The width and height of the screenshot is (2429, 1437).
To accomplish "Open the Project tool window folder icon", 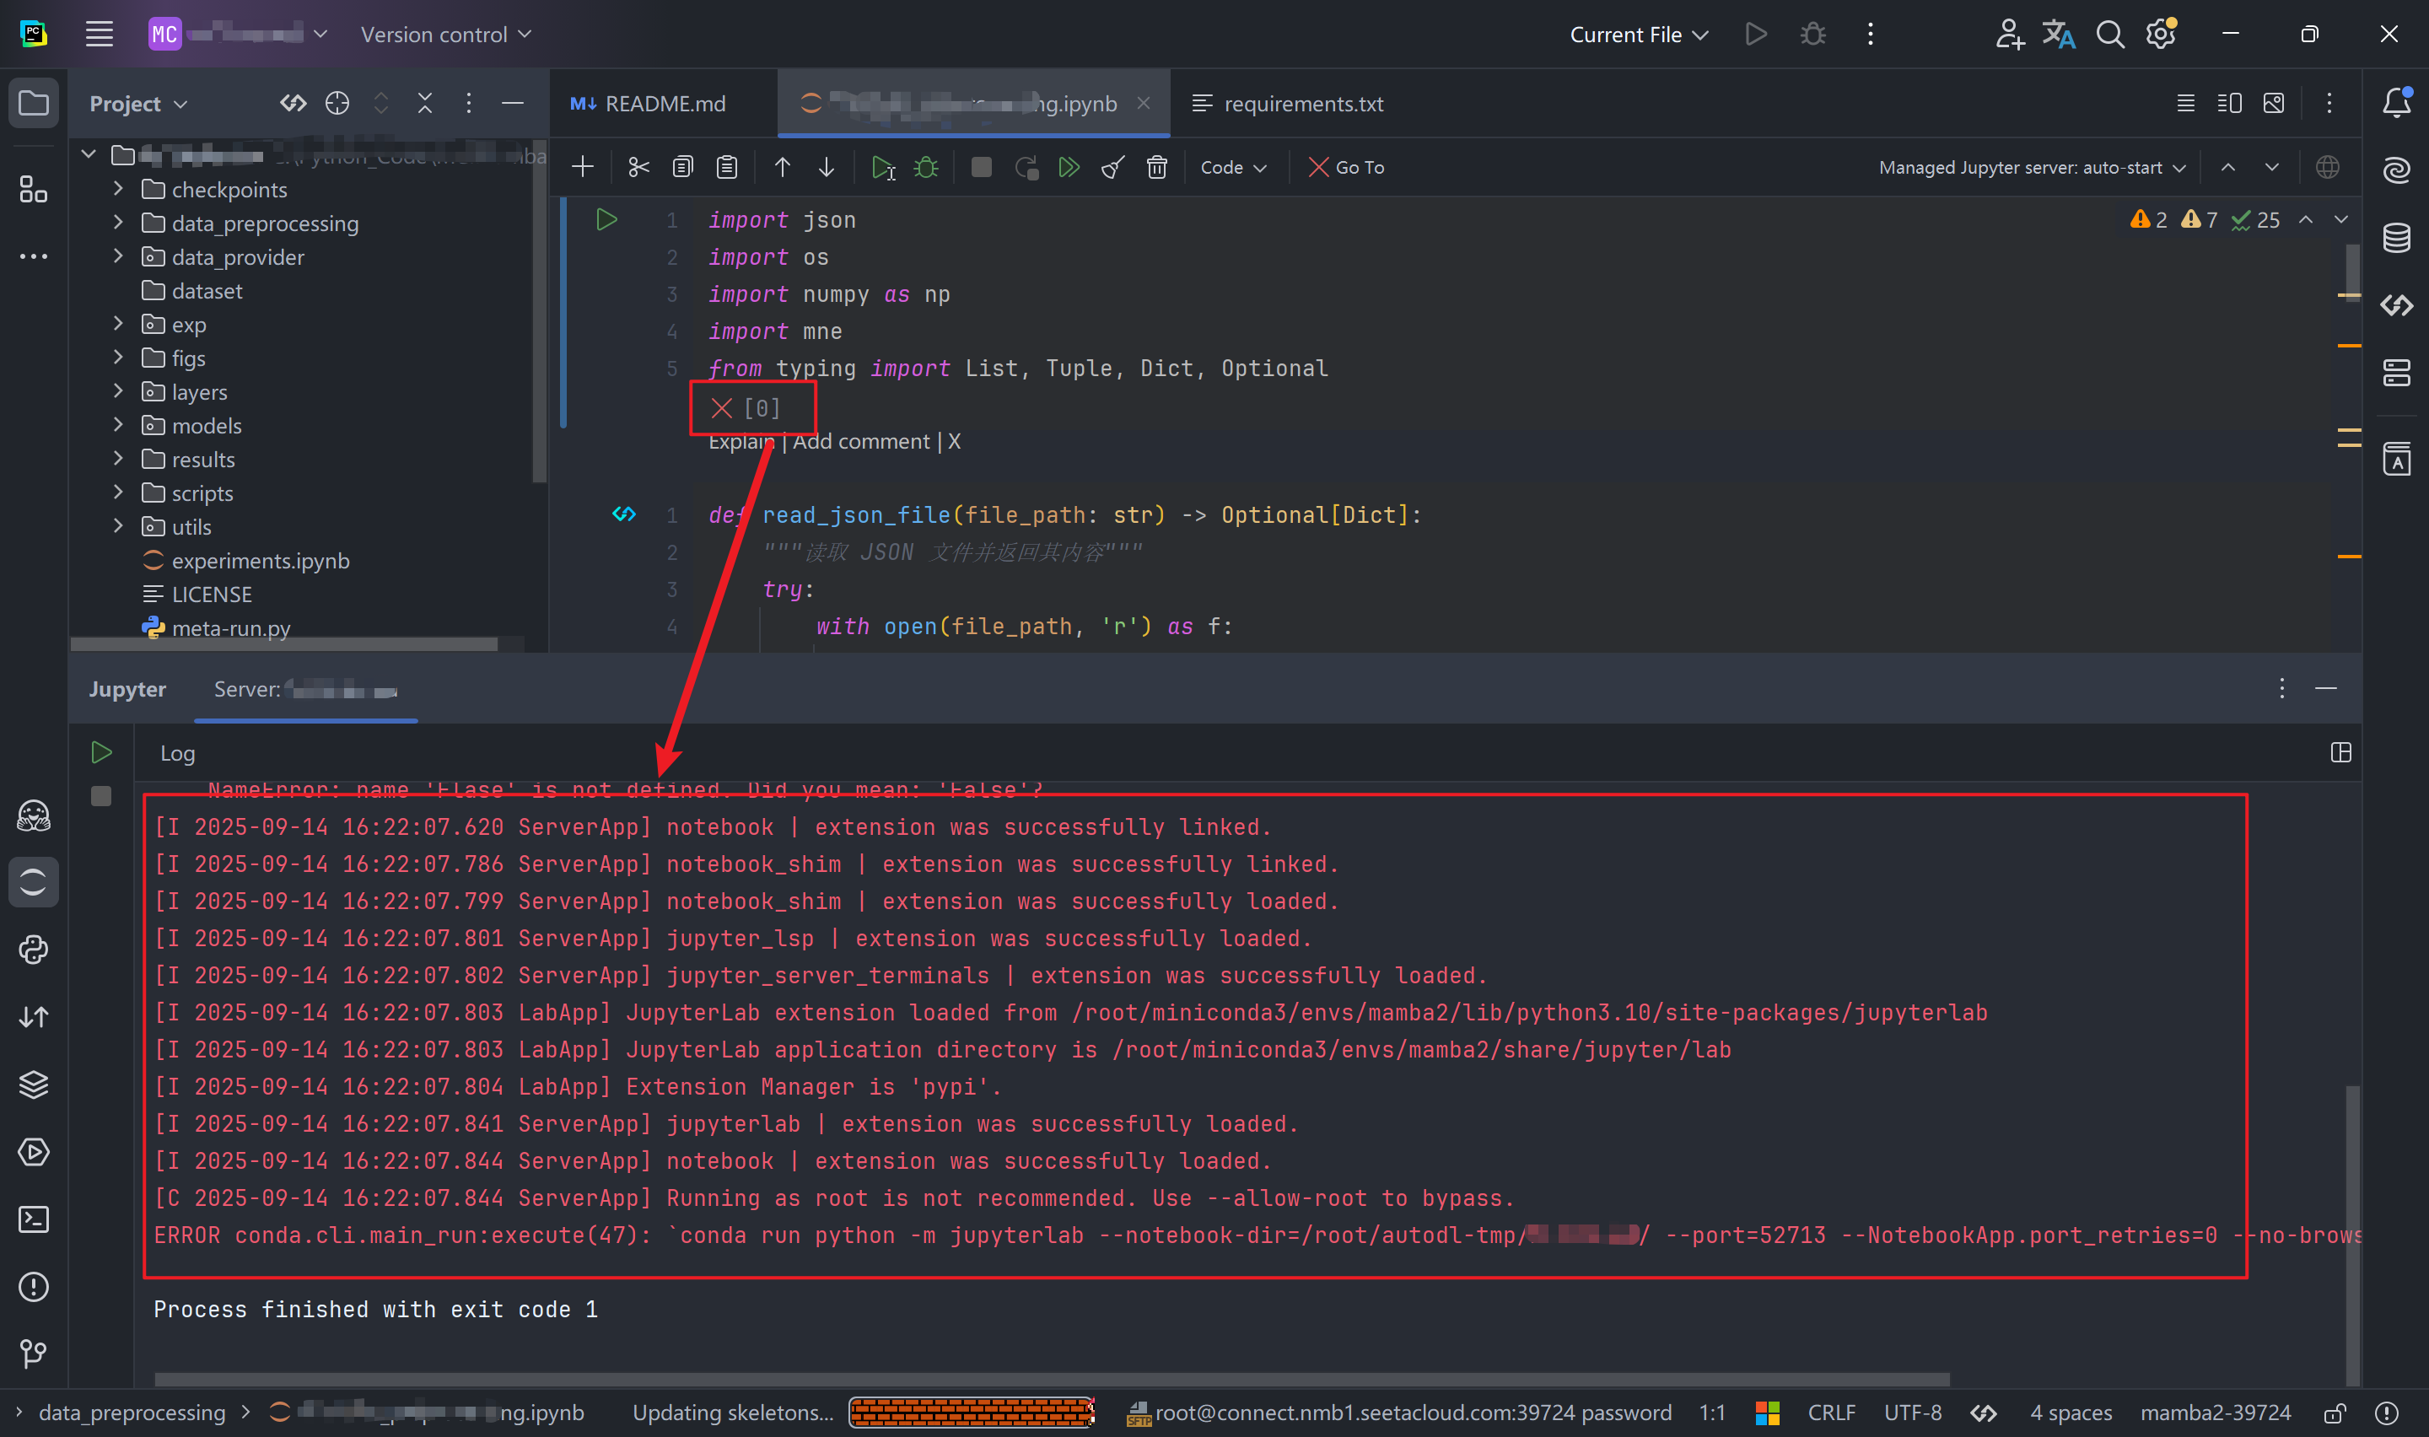I will point(34,103).
